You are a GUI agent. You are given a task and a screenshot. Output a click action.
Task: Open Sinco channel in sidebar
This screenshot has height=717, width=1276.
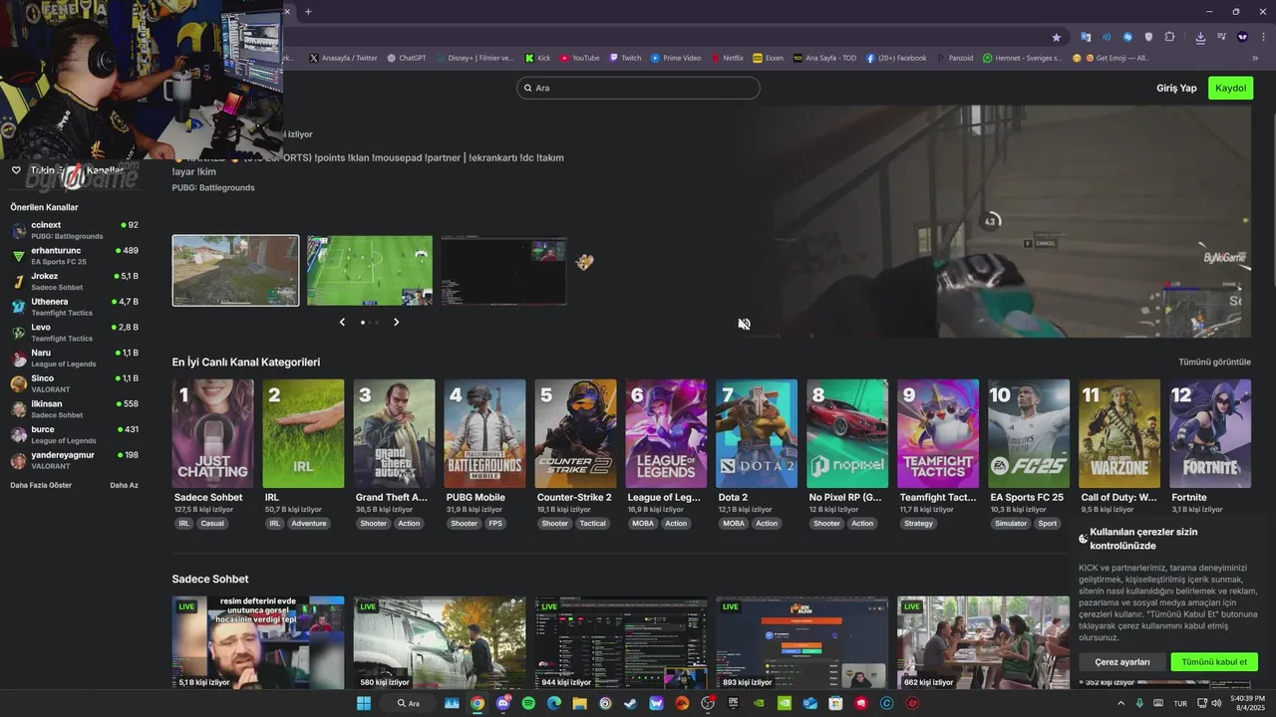pos(75,383)
